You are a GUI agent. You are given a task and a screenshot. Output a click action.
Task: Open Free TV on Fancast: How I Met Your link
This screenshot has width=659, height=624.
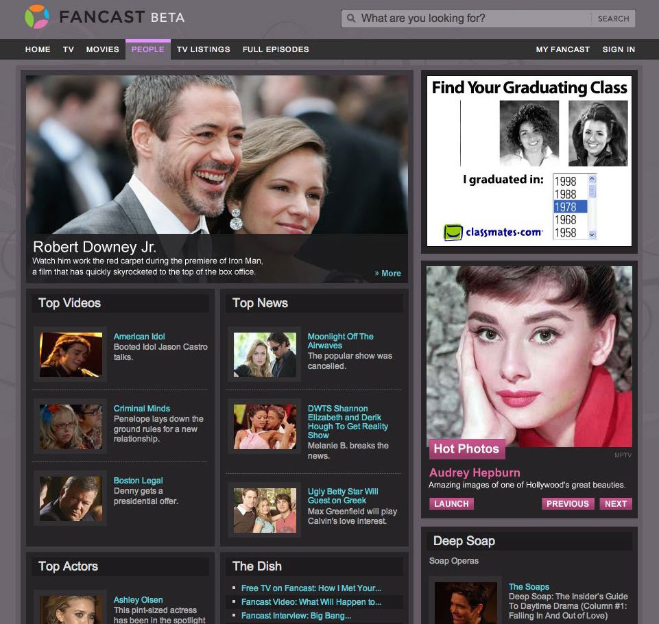(x=311, y=588)
